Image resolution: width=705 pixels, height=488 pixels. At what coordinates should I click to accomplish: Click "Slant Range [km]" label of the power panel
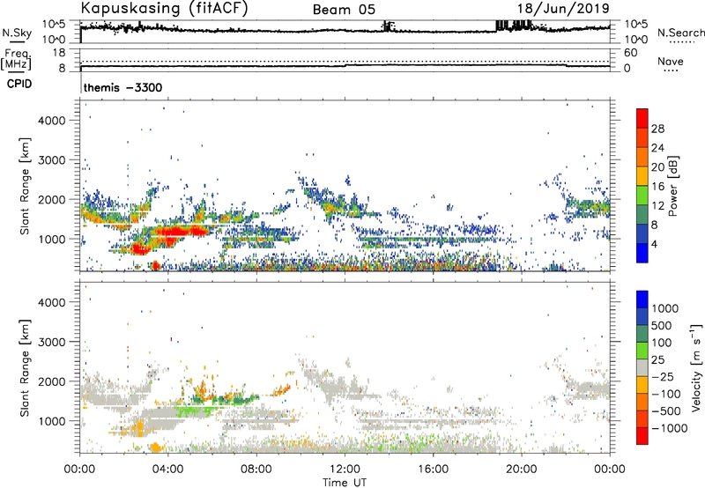tap(25, 186)
